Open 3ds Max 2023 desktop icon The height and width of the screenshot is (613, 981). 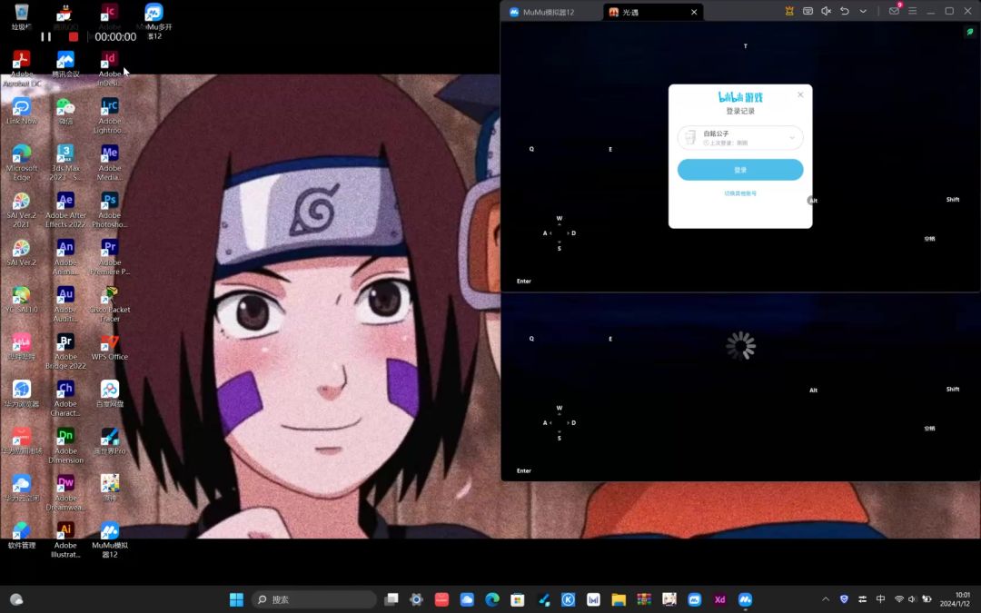point(65,163)
